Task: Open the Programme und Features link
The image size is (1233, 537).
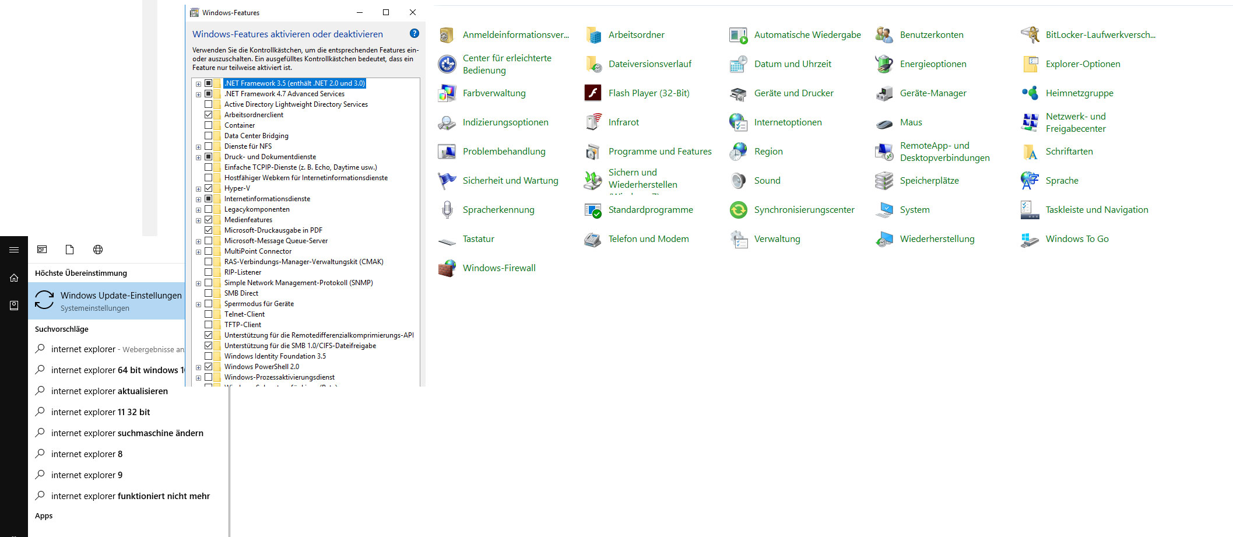Action: 660,152
